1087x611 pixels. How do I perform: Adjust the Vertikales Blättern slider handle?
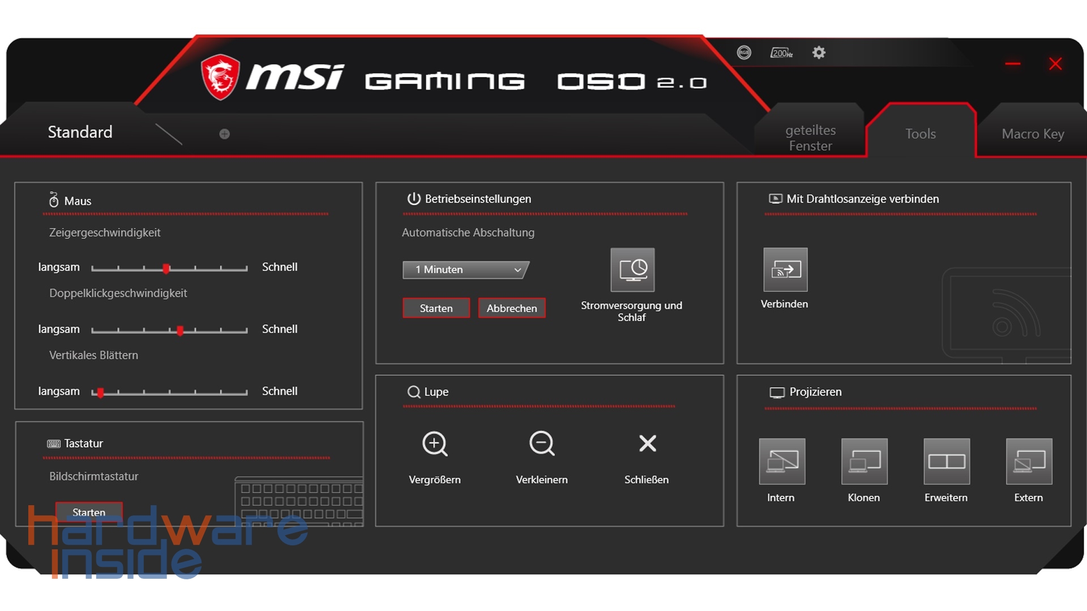100,393
